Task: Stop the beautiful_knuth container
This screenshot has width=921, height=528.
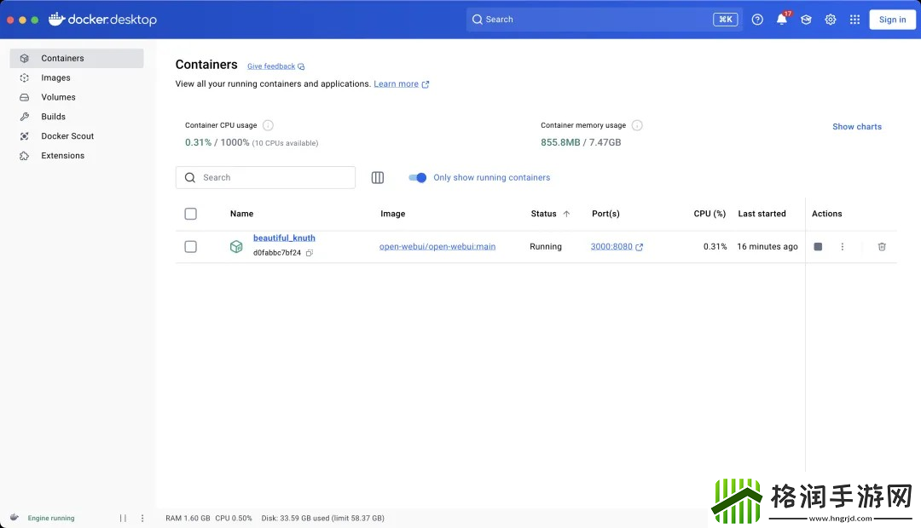Action: pyautogui.click(x=818, y=247)
